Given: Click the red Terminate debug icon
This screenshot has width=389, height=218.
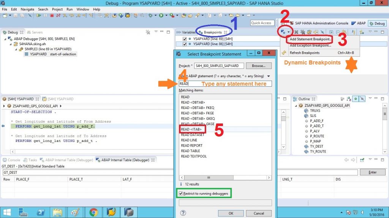Looking at the screenshot, I should click(x=52, y=15).
